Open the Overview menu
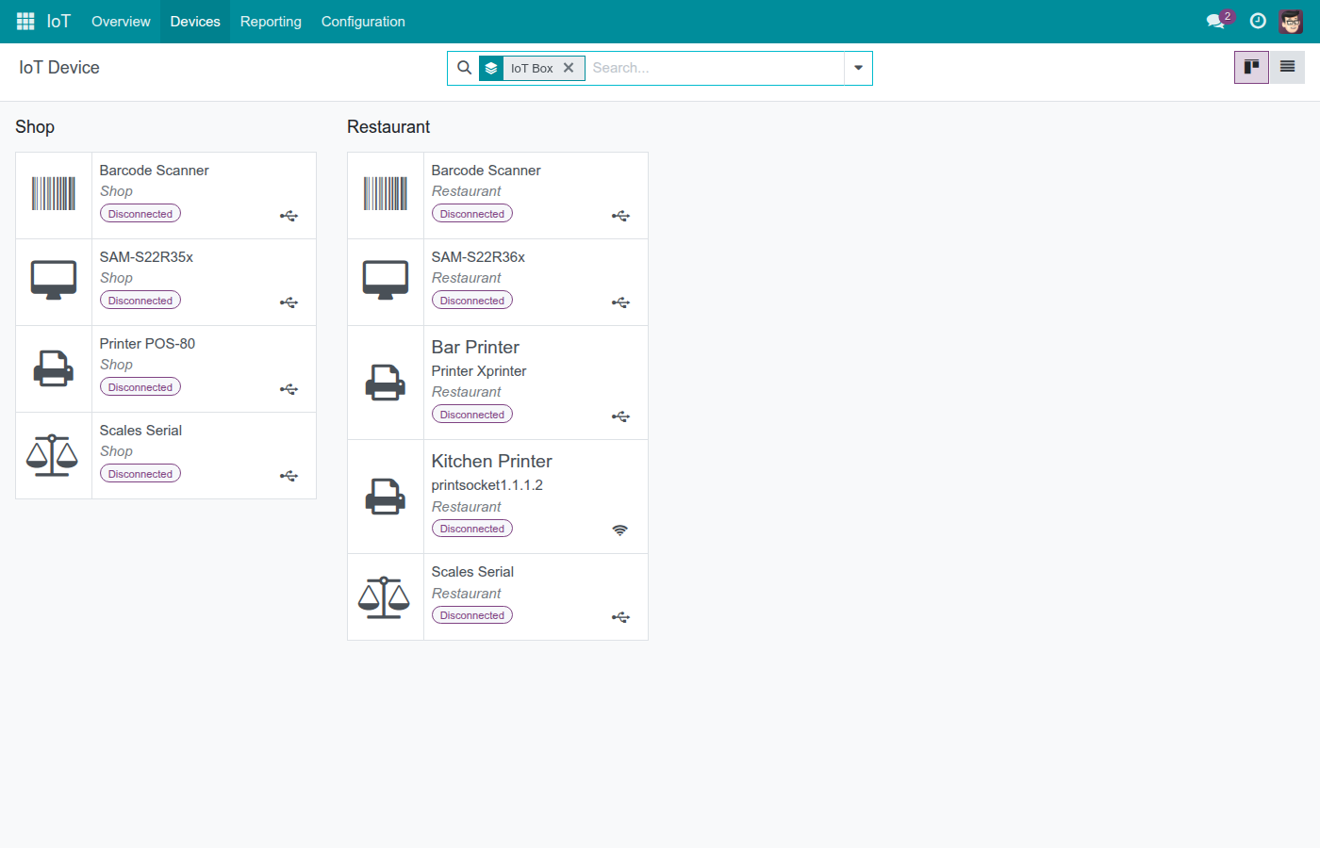The height and width of the screenshot is (848, 1320). point(121,21)
